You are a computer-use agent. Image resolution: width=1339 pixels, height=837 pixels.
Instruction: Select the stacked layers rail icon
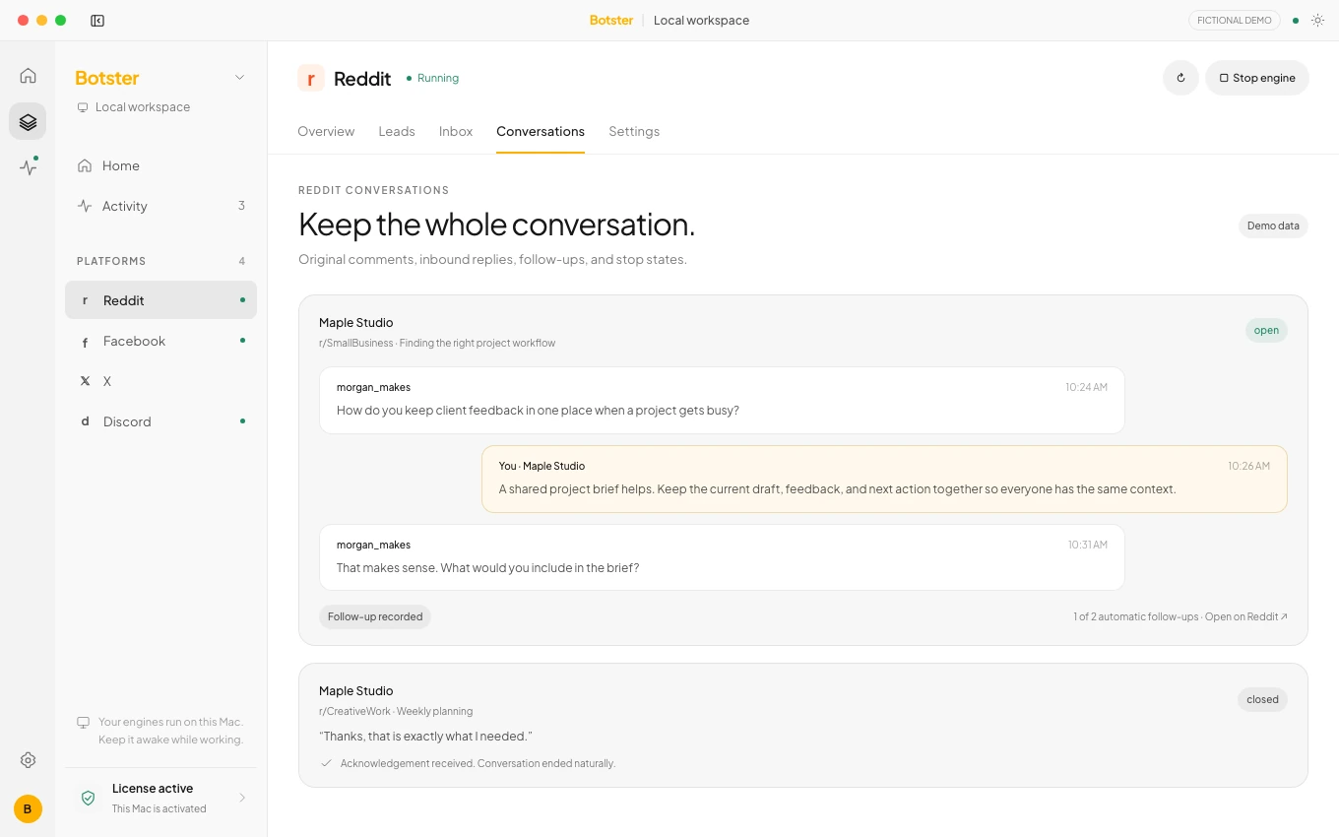28,122
